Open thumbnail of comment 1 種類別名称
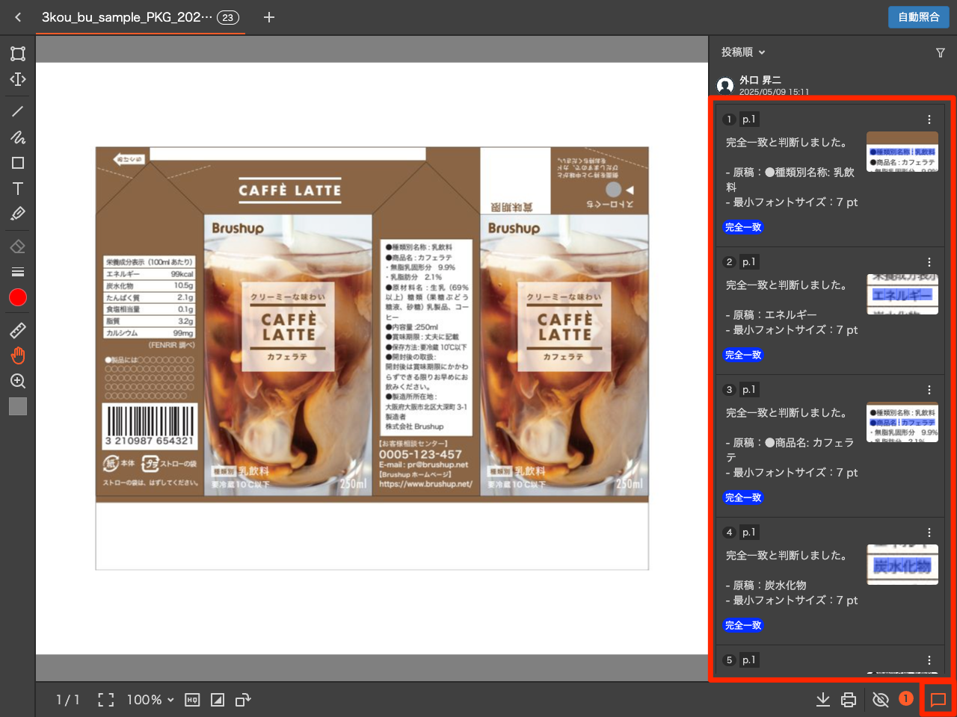This screenshot has width=957, height=717. click(902, 152)
